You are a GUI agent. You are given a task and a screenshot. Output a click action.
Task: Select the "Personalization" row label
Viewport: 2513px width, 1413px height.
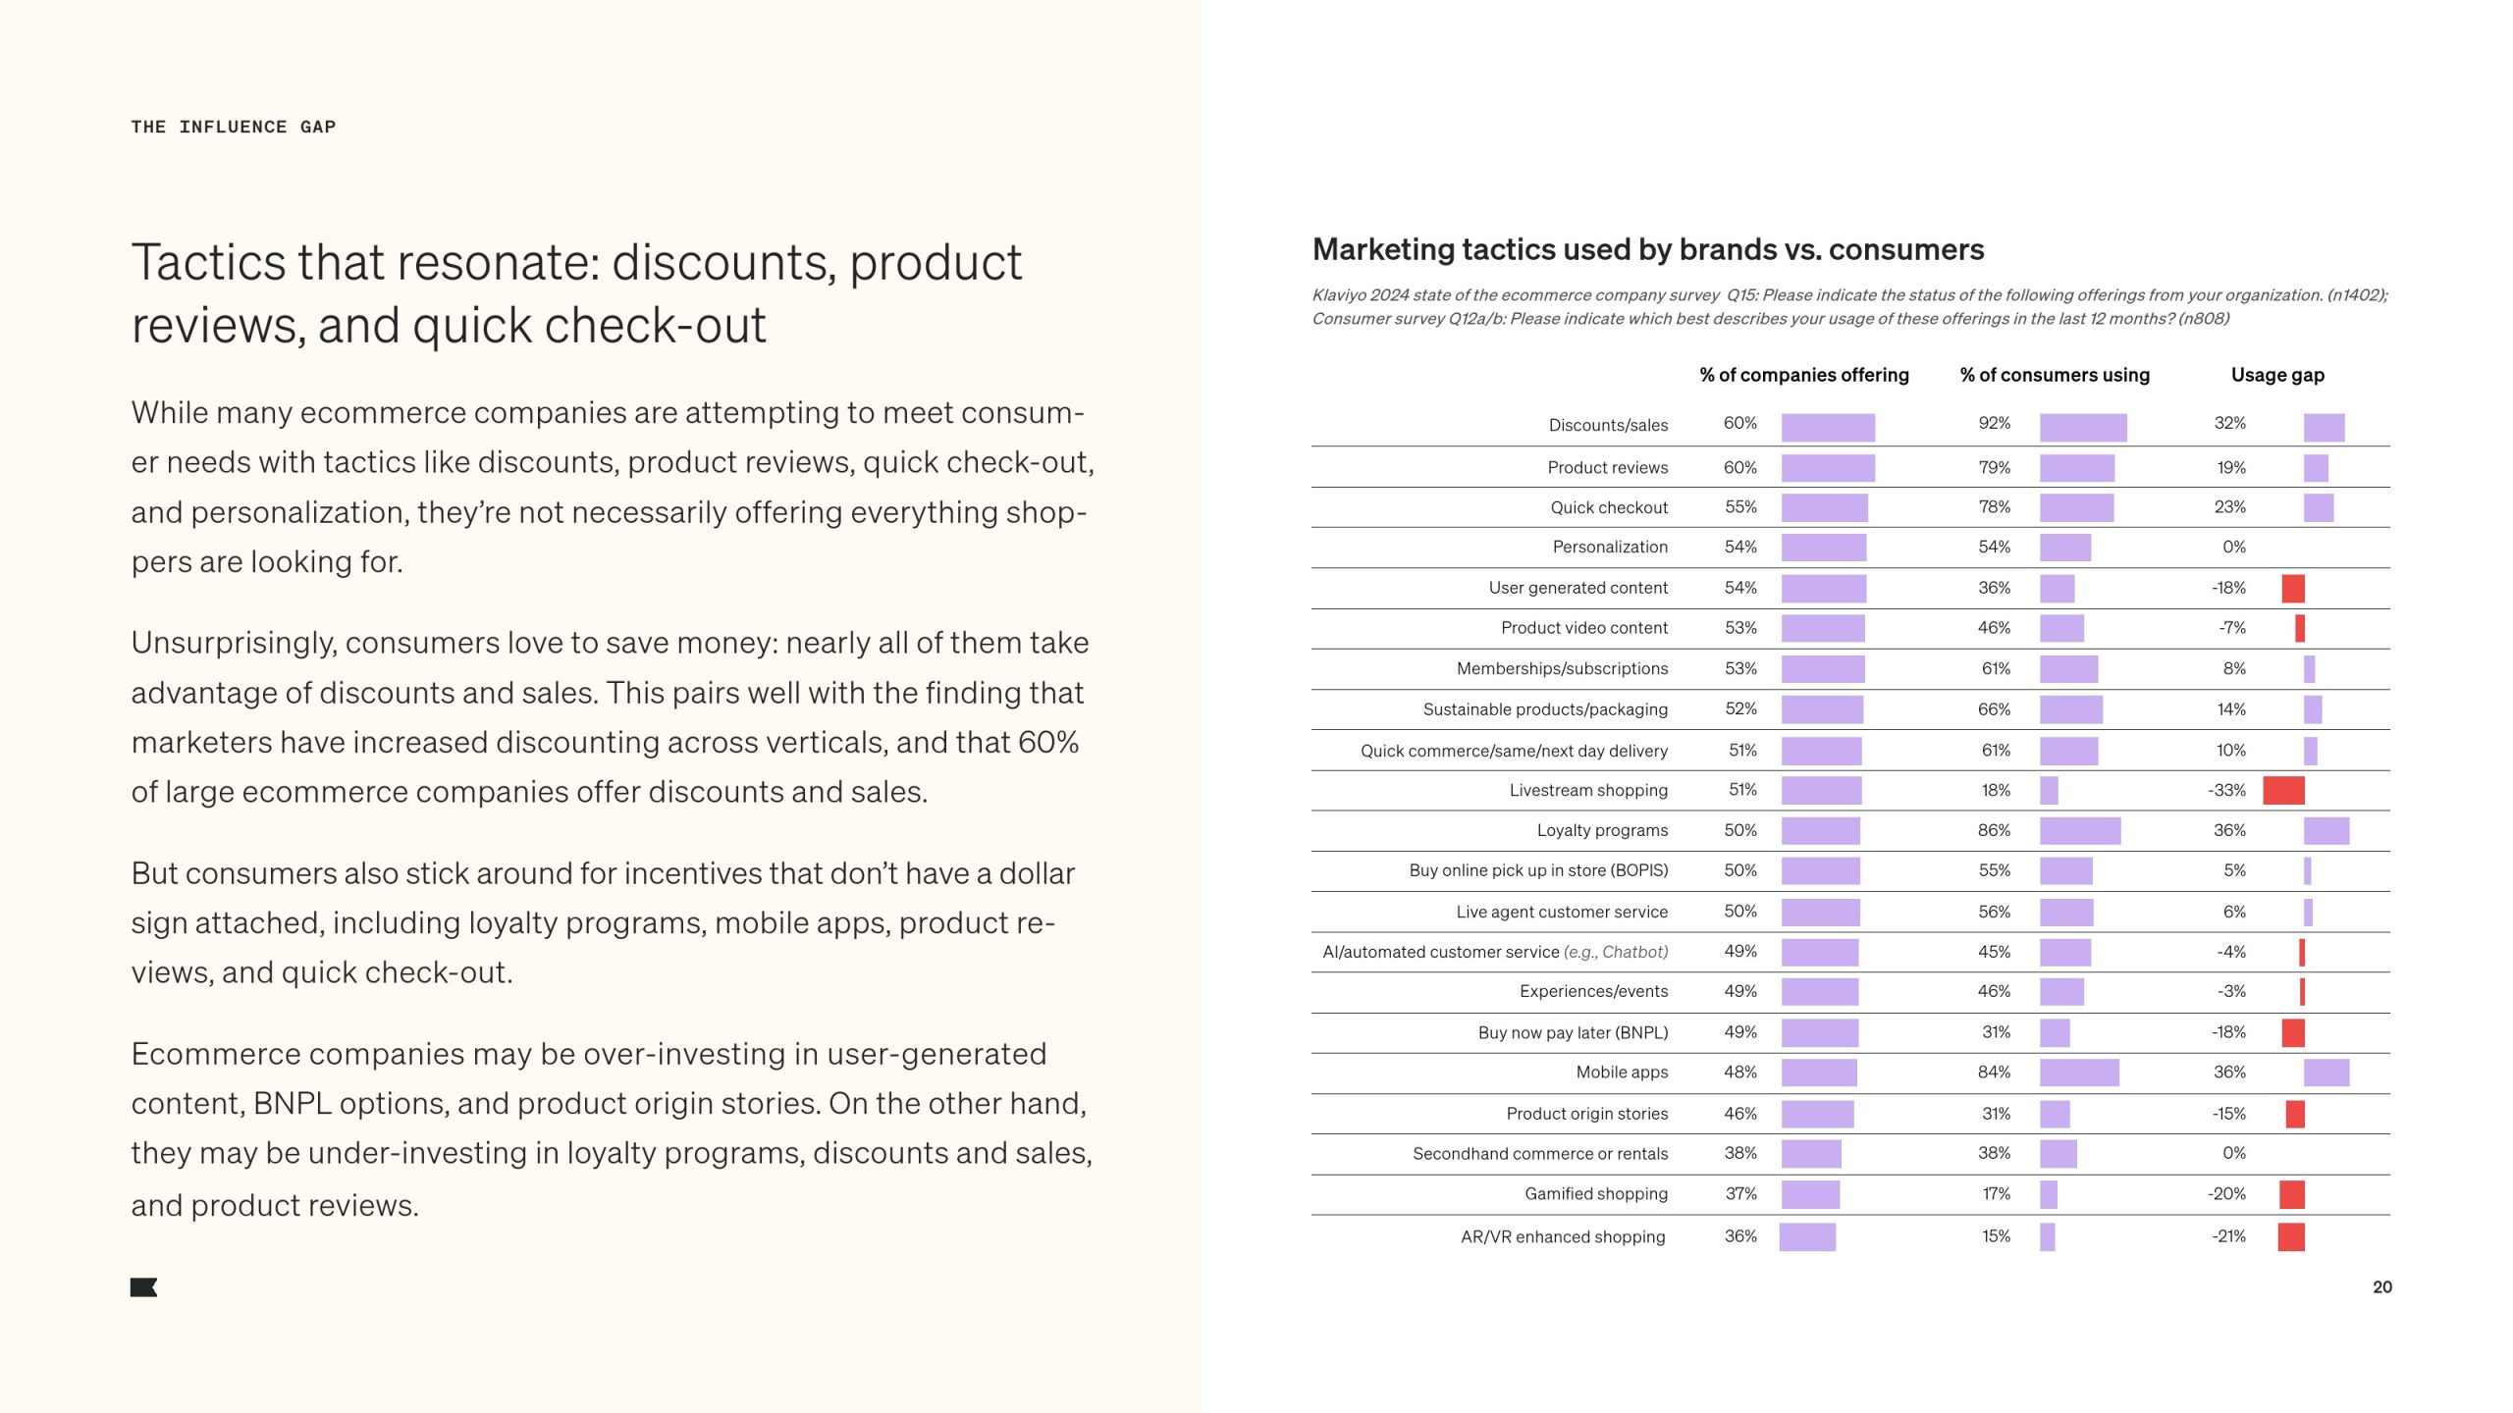pos(1609,548)
